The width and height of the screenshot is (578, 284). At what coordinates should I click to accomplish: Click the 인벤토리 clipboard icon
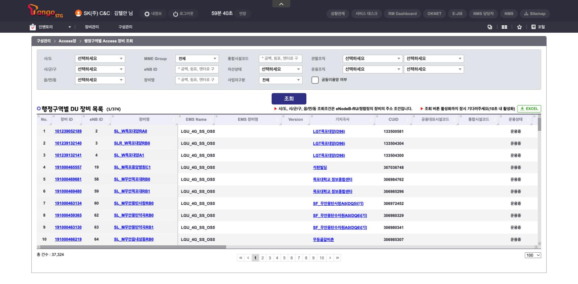pos(33,27)
